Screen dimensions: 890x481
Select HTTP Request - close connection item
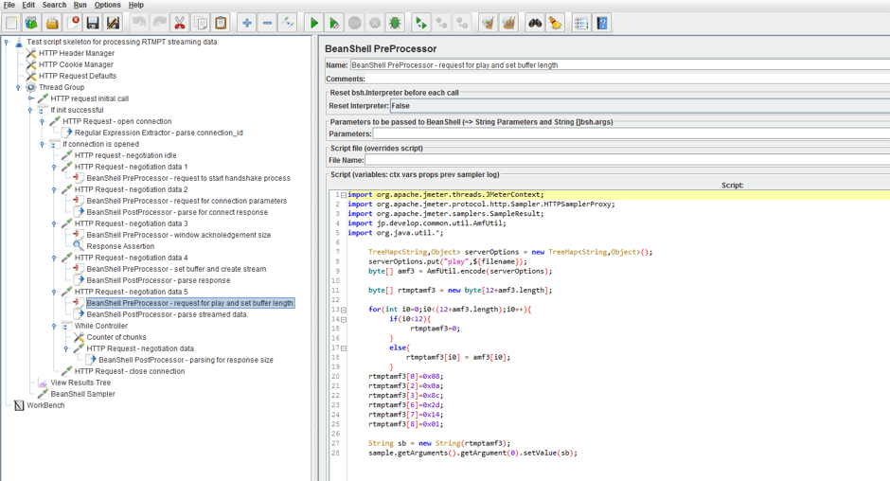tap(130, 371)
